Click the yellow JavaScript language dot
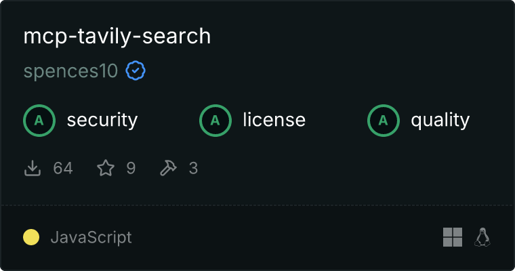Viewport: 515px width, 271px height. tap(31, 237)
